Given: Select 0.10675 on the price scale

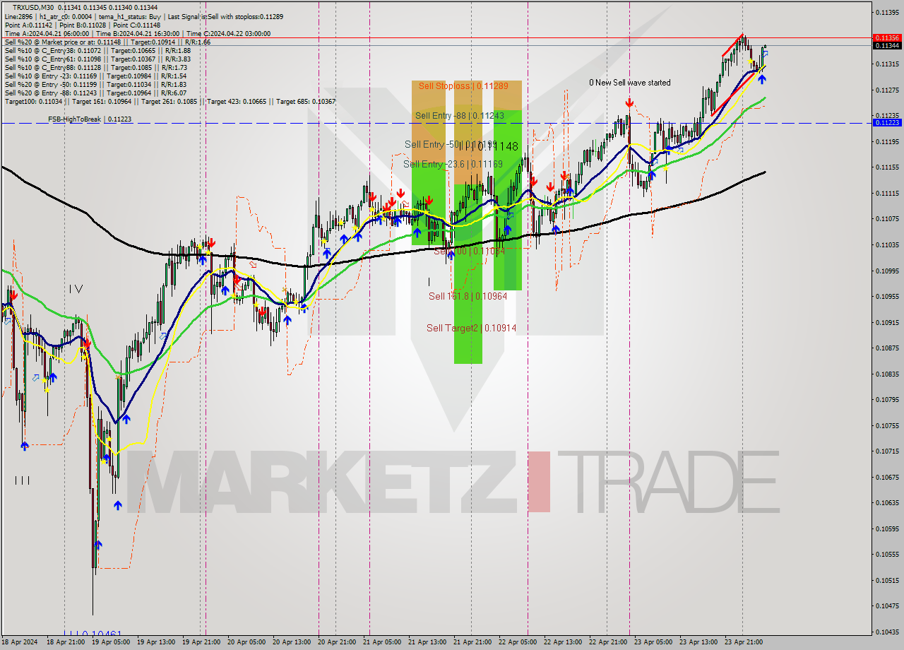Looking at the screenshot, I should click(x=886, y=477).
